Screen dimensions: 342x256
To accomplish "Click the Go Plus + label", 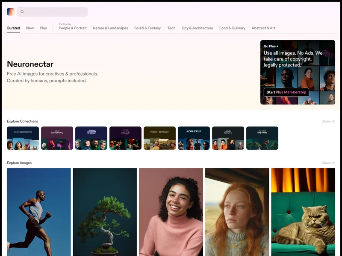I will coord(271,46).
